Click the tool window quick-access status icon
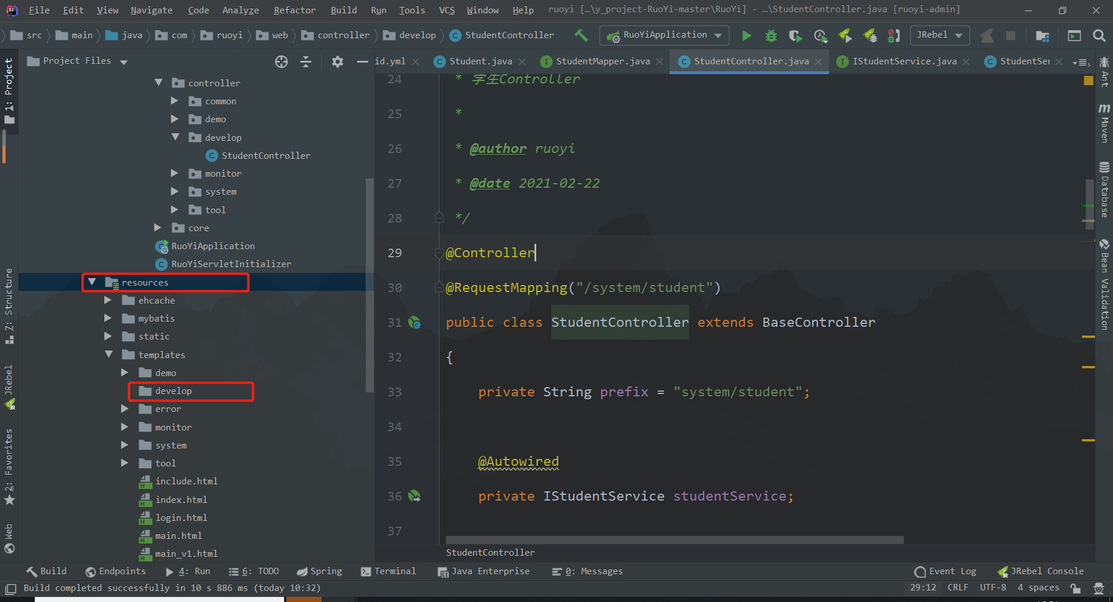The image size is (1113, 602). [10, 589]
